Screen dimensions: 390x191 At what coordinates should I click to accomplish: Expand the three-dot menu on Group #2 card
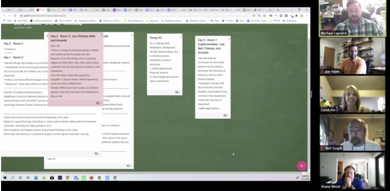180,36
